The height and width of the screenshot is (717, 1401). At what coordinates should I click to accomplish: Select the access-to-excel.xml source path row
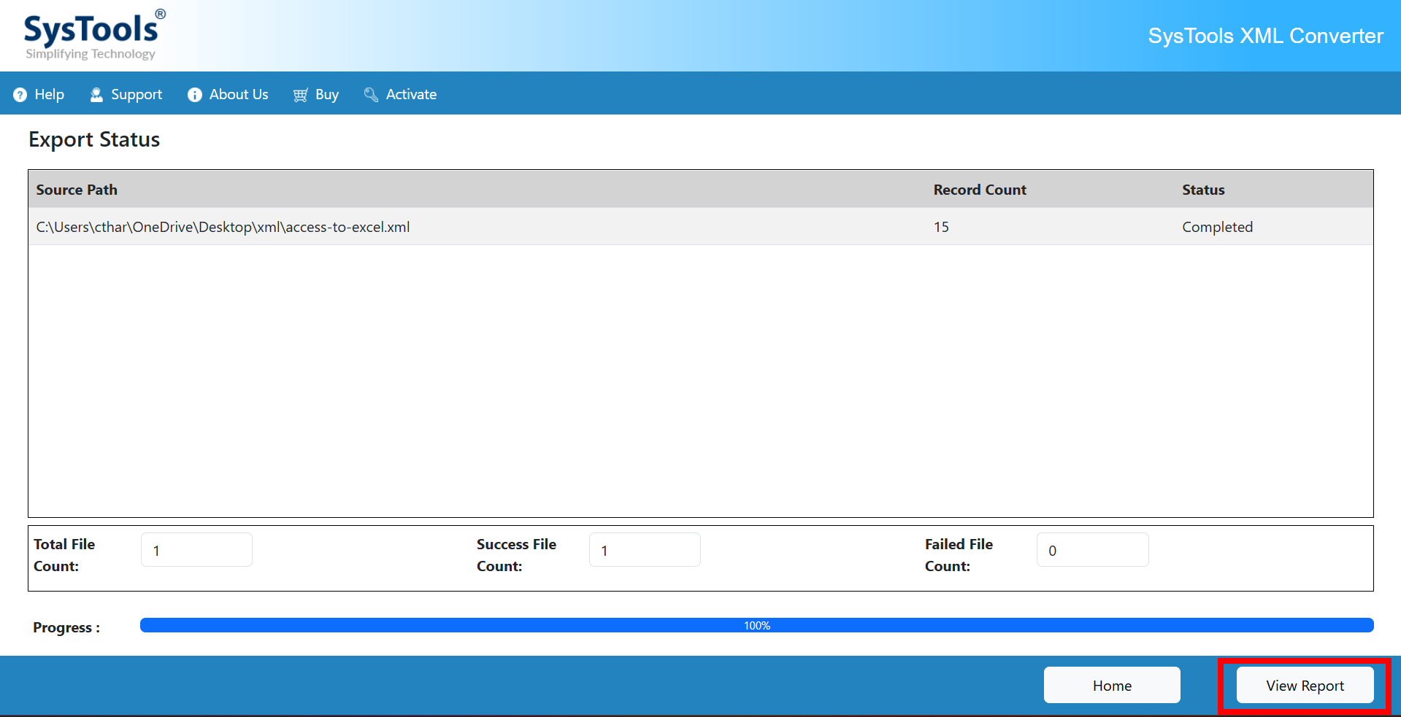701,227
